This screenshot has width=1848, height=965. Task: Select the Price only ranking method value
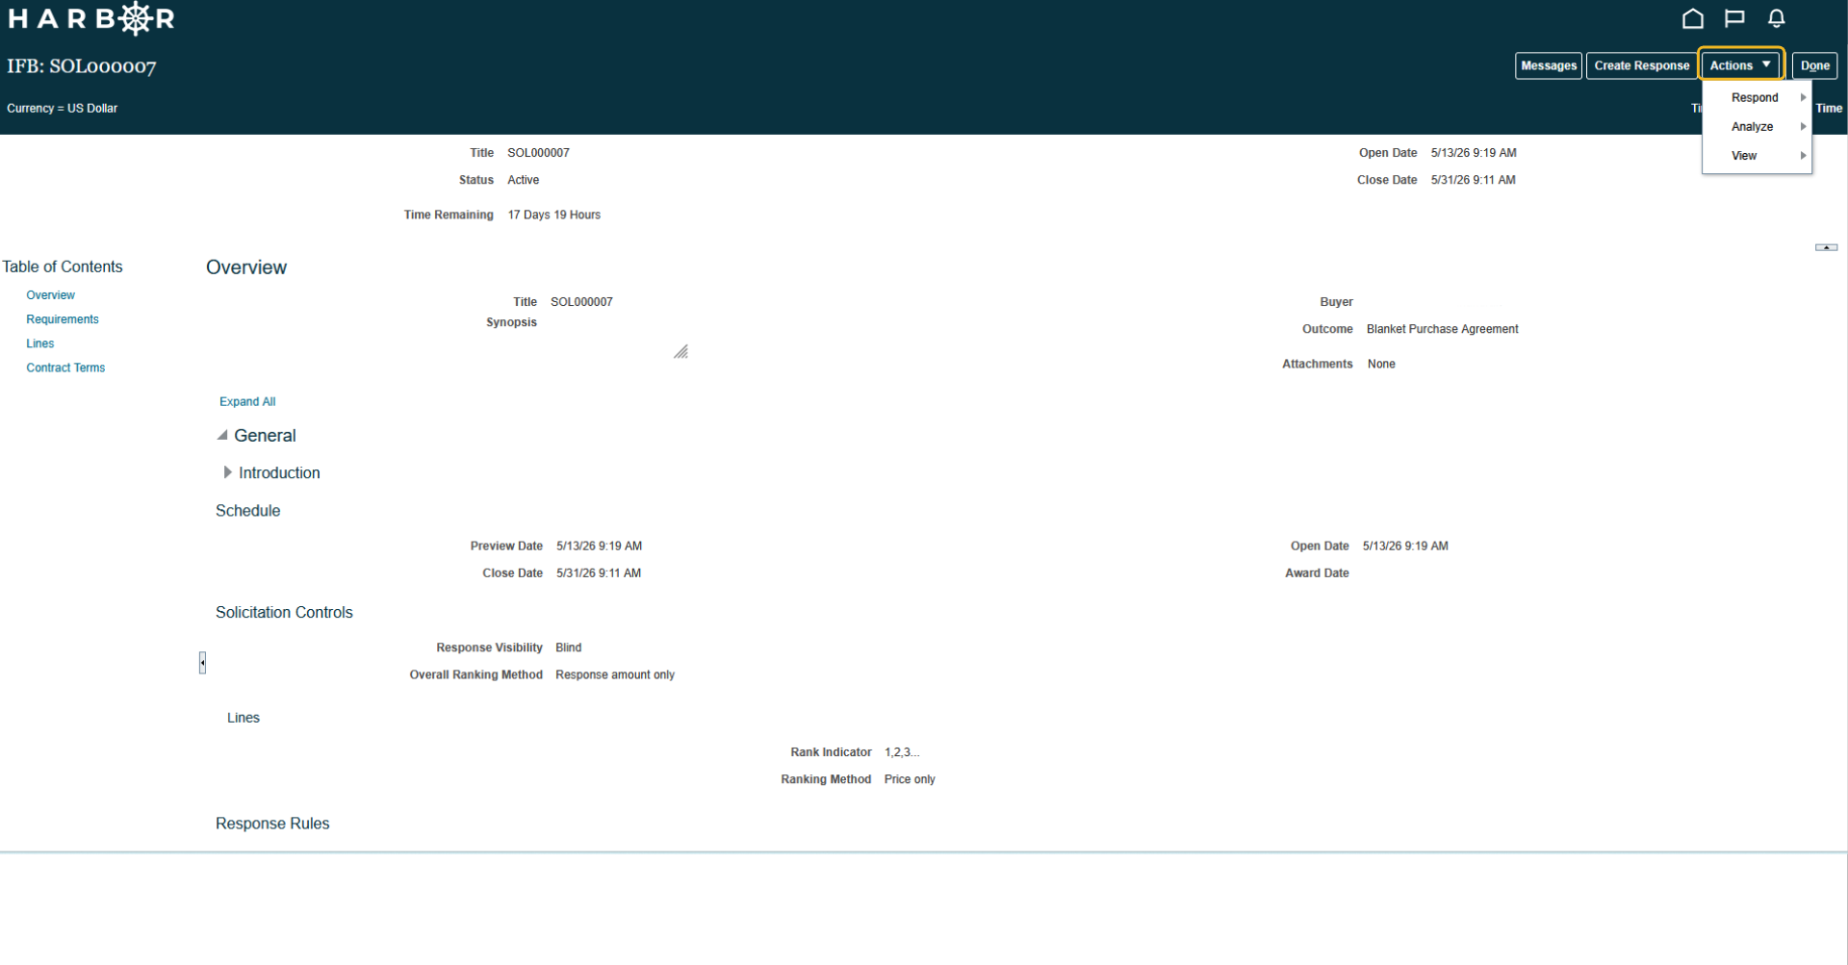click(x=910, y=779)
